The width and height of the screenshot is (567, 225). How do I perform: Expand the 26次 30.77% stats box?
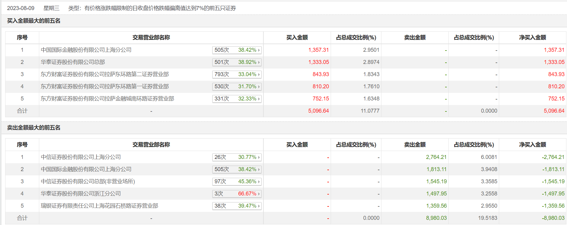(x=237, y=157)
